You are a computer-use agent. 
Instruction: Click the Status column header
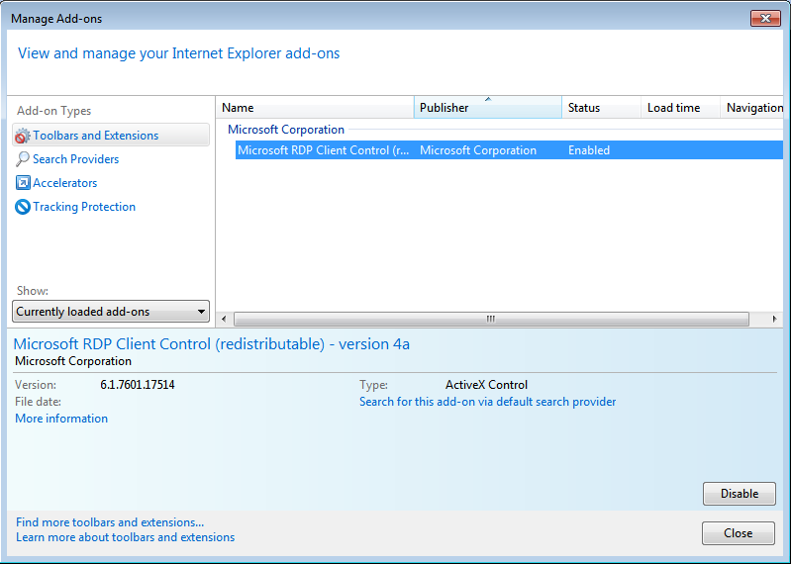coord(601,108)
